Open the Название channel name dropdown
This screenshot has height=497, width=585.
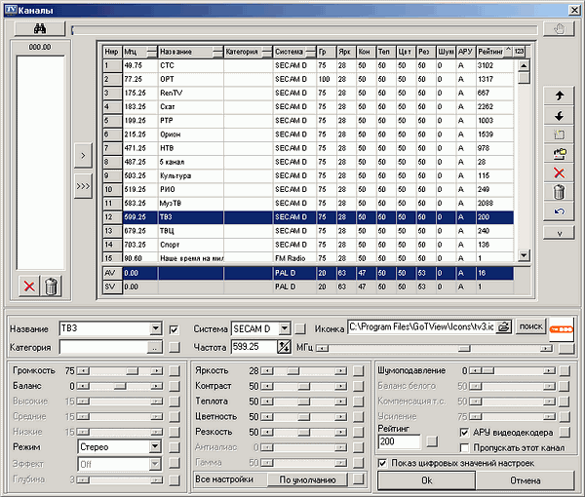pos(155,328)
